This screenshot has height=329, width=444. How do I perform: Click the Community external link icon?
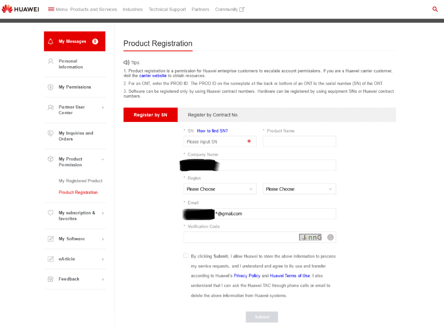(241, 10)
